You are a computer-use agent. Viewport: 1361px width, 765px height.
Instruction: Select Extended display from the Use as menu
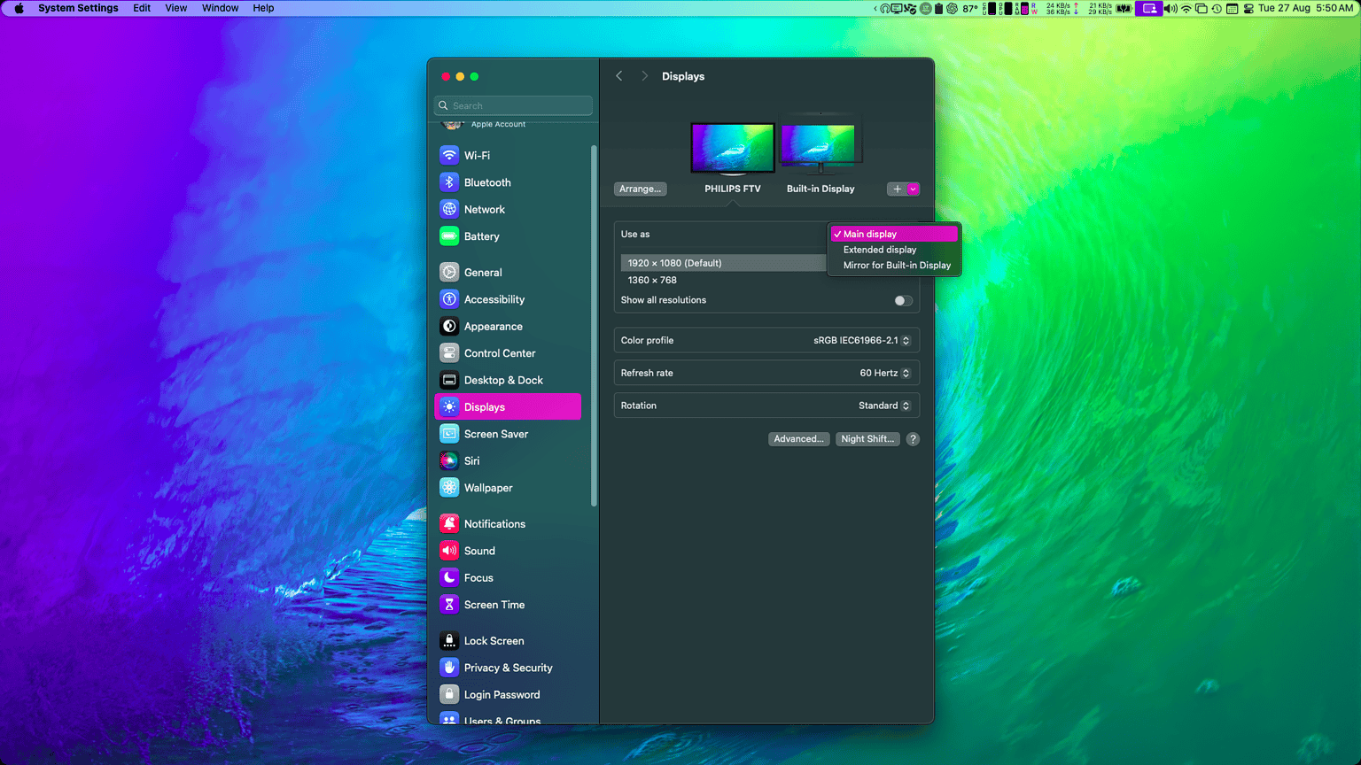(x=880, y=250)
